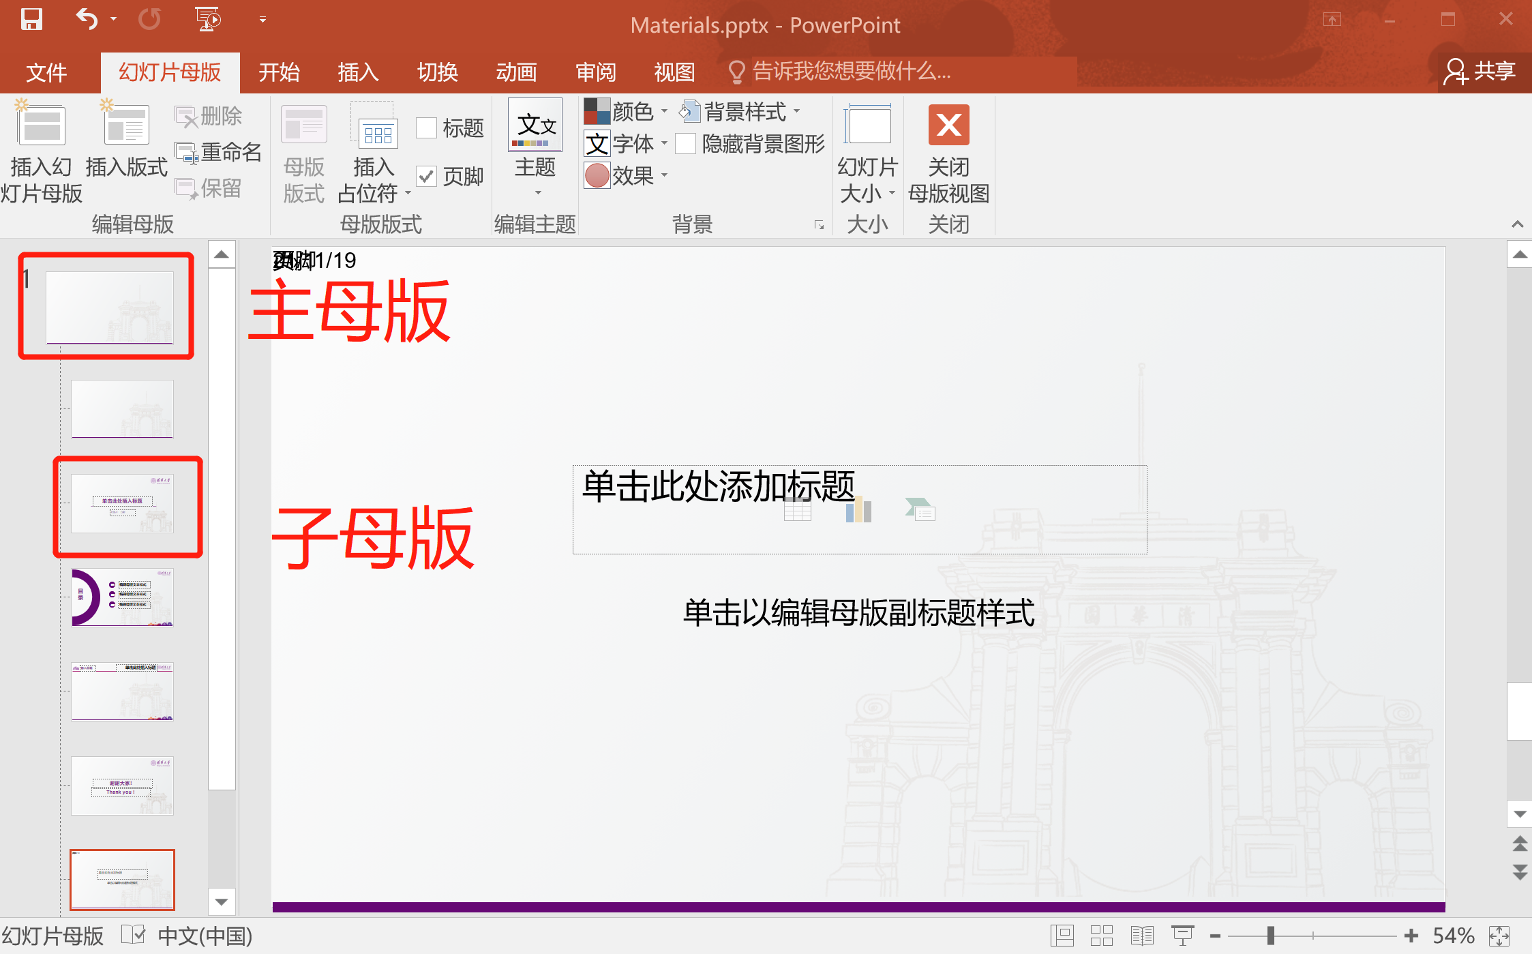The height and width of the screenshot is (954, 1532).
Task: Click the 中文(中国) language indicator
Action: coord(205,936)
